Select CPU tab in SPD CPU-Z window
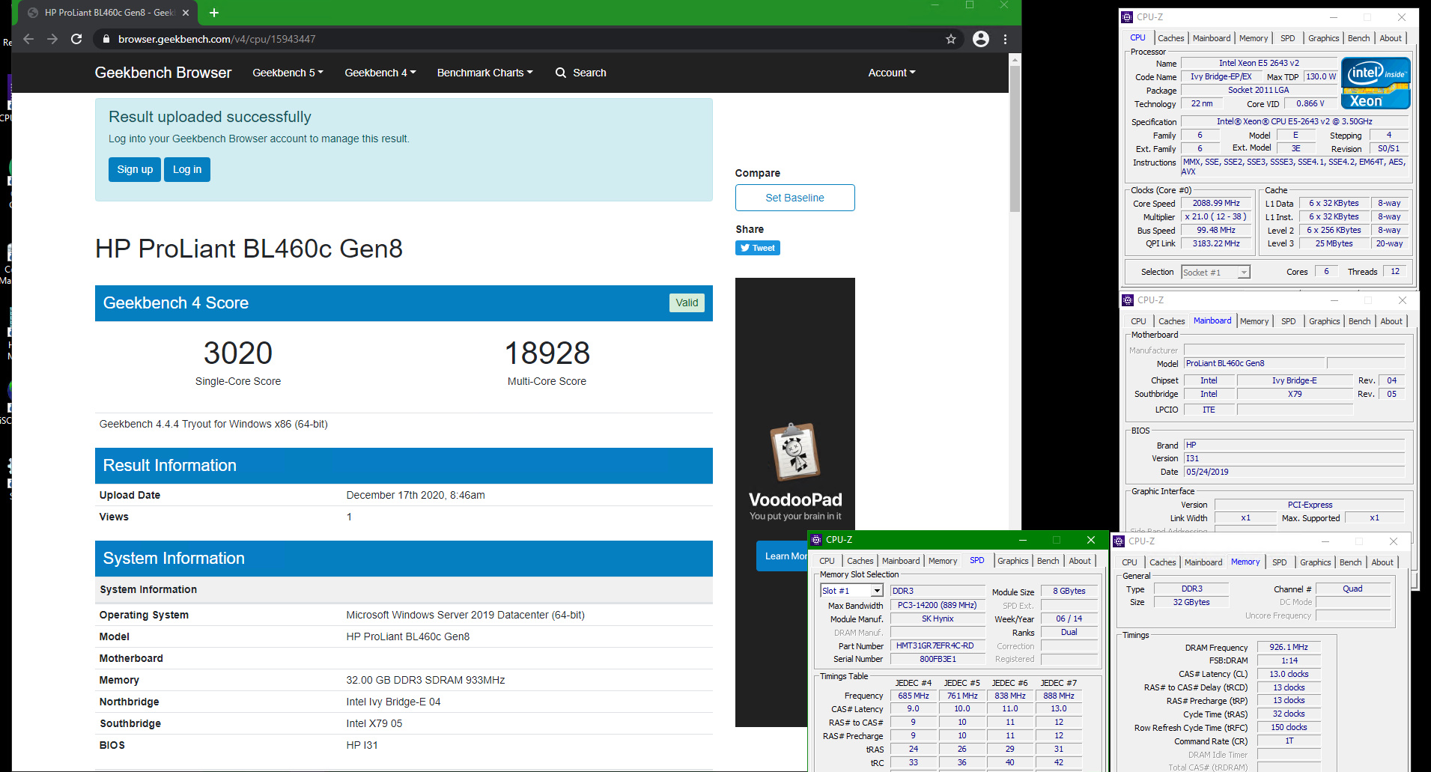This screenshot has height=772, width=1431. point(827,561)
